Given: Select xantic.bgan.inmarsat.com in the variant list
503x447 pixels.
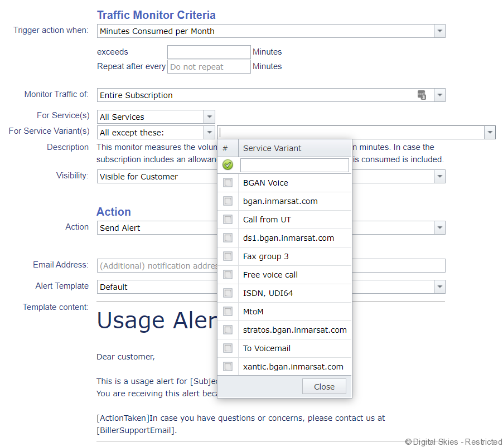Looking at the screenshot, I should pyautogui.click(x=293, y=367).
